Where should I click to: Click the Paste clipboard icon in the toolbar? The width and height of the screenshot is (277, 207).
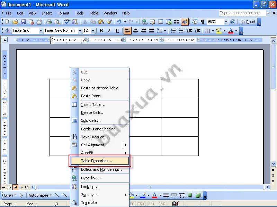[101, 22]
